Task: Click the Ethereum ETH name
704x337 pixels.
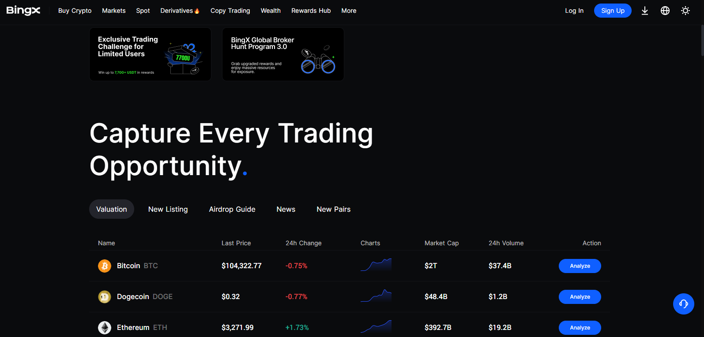Action: coord(142,328)
